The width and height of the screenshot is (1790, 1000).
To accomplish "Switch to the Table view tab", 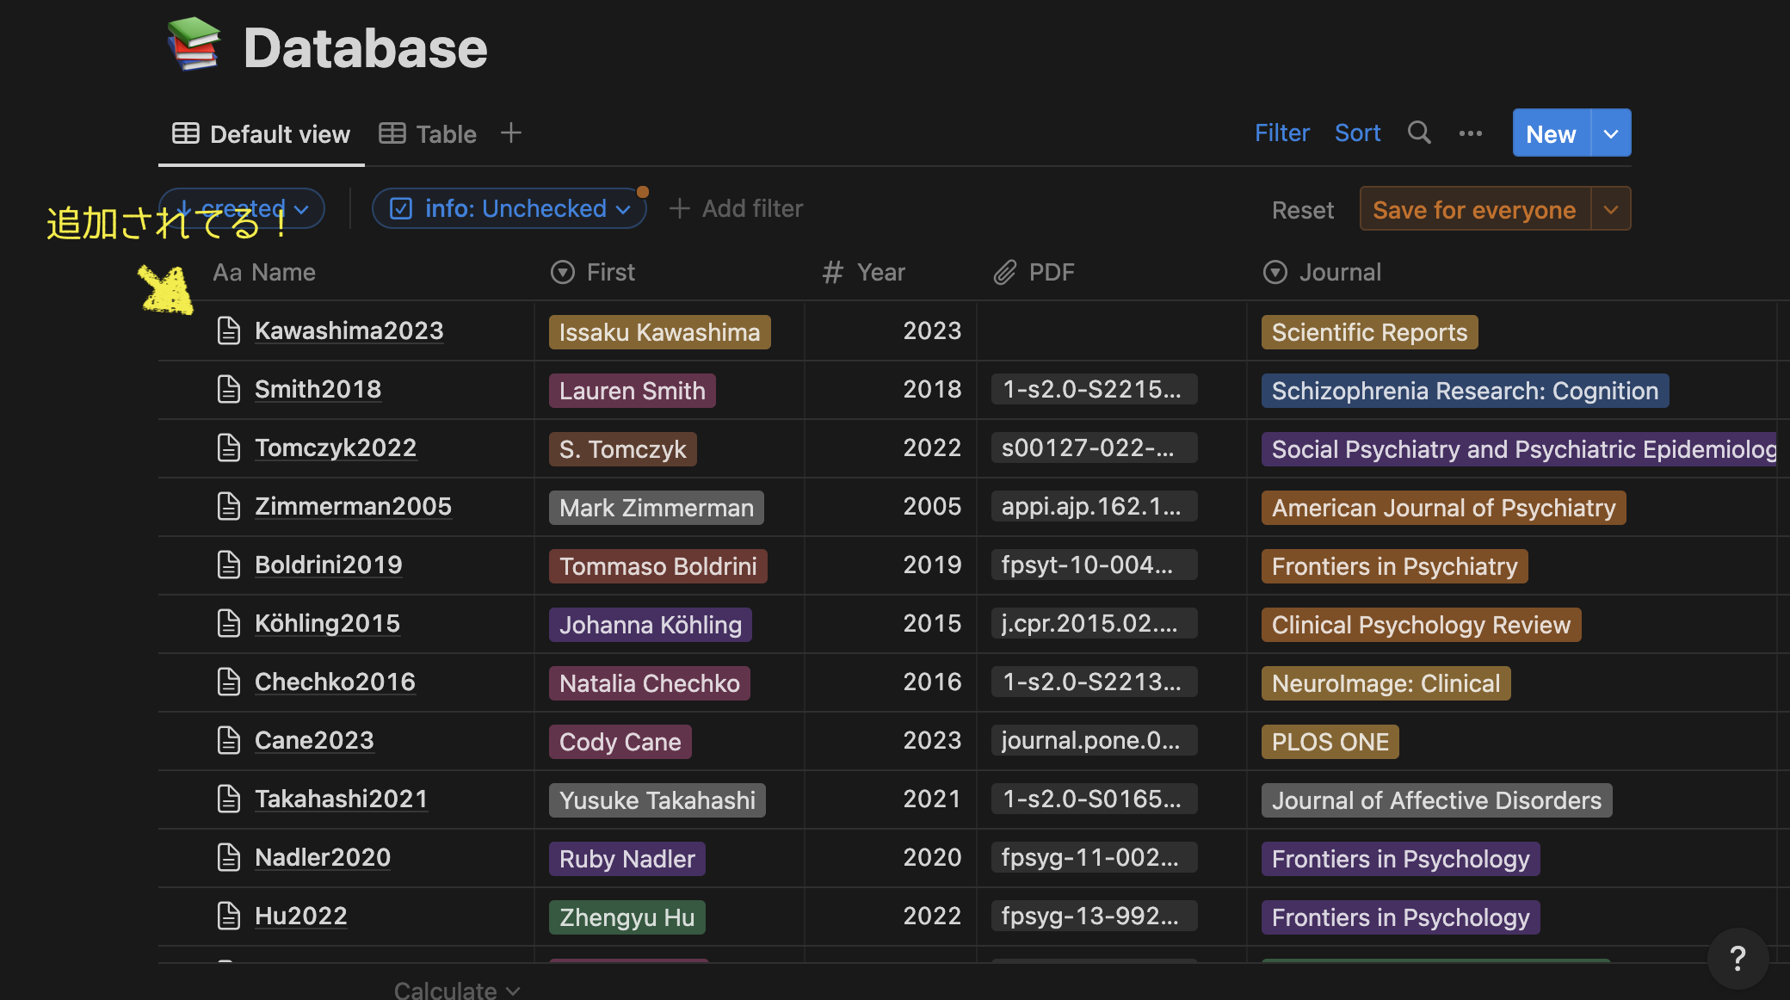I will [429, 134].
